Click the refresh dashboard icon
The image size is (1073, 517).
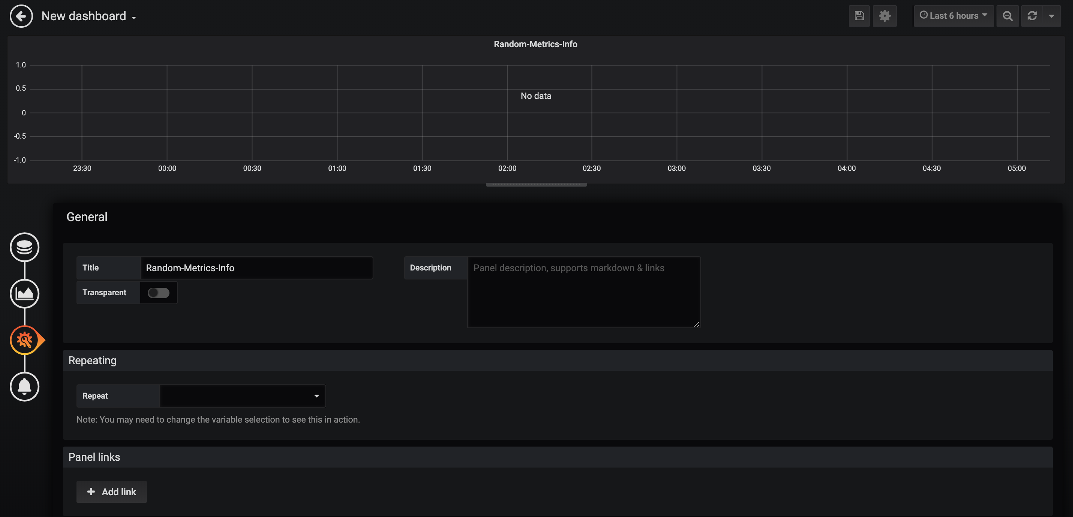[x=1032, y=16]
